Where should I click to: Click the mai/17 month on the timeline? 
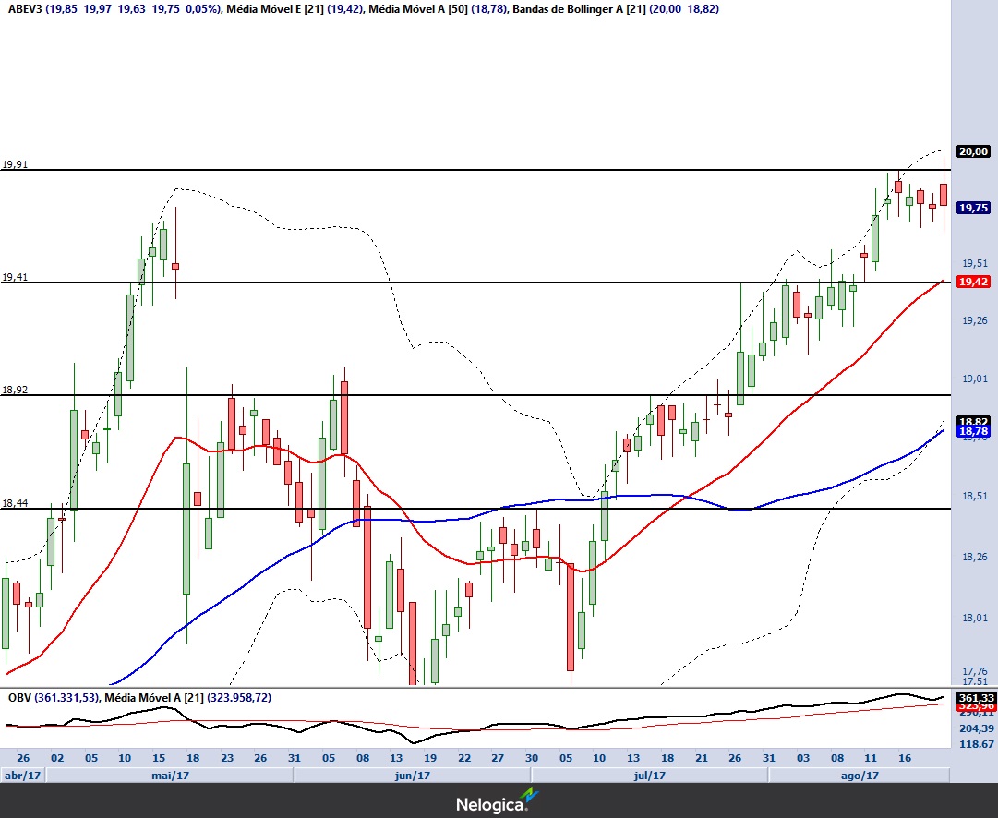[170, 776]
